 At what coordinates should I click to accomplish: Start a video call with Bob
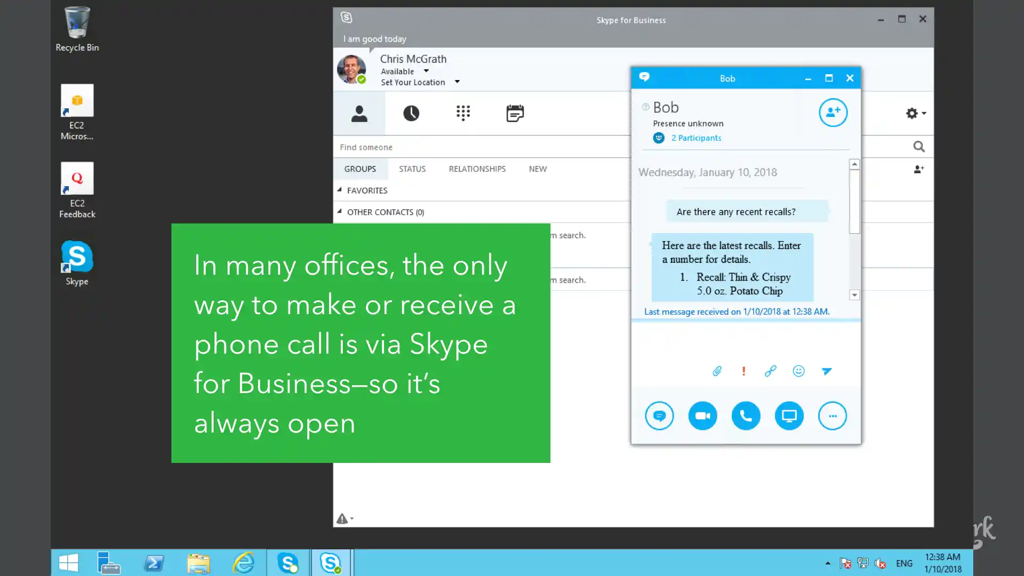pos(702,416)
